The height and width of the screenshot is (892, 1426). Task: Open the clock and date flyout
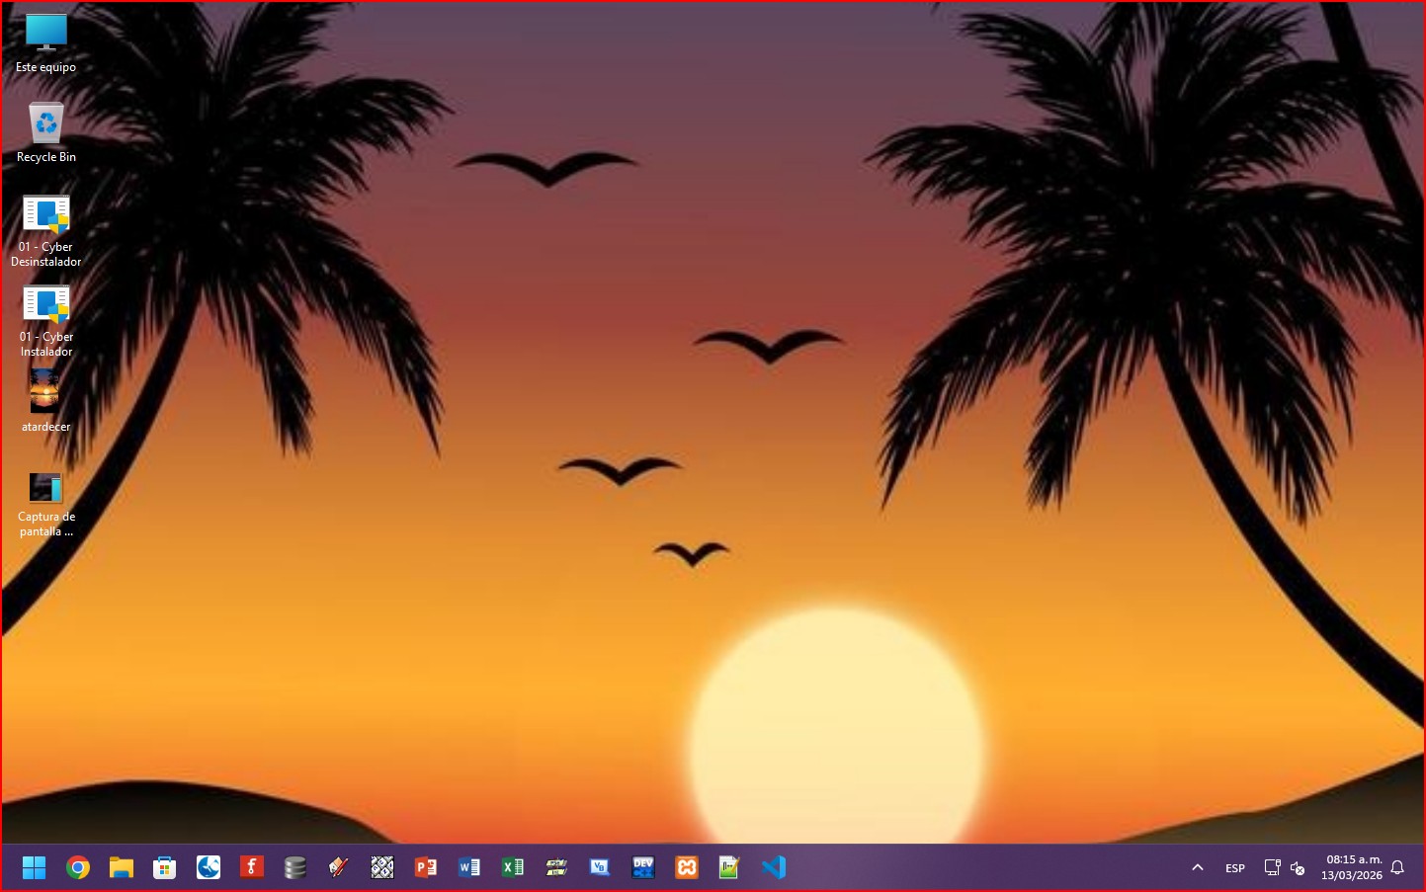[x=1353, y=867]
